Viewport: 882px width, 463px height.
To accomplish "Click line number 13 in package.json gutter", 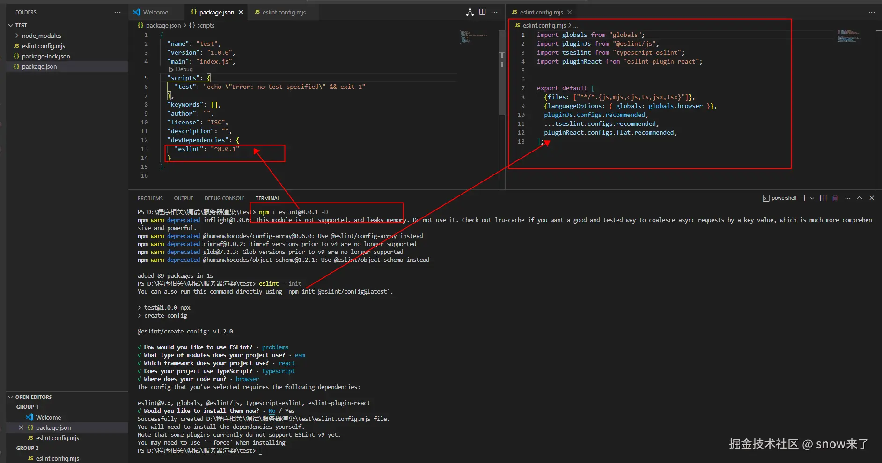I will (144, 149).
